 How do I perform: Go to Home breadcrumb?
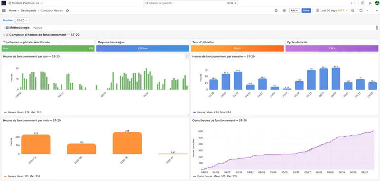(13, 10)
